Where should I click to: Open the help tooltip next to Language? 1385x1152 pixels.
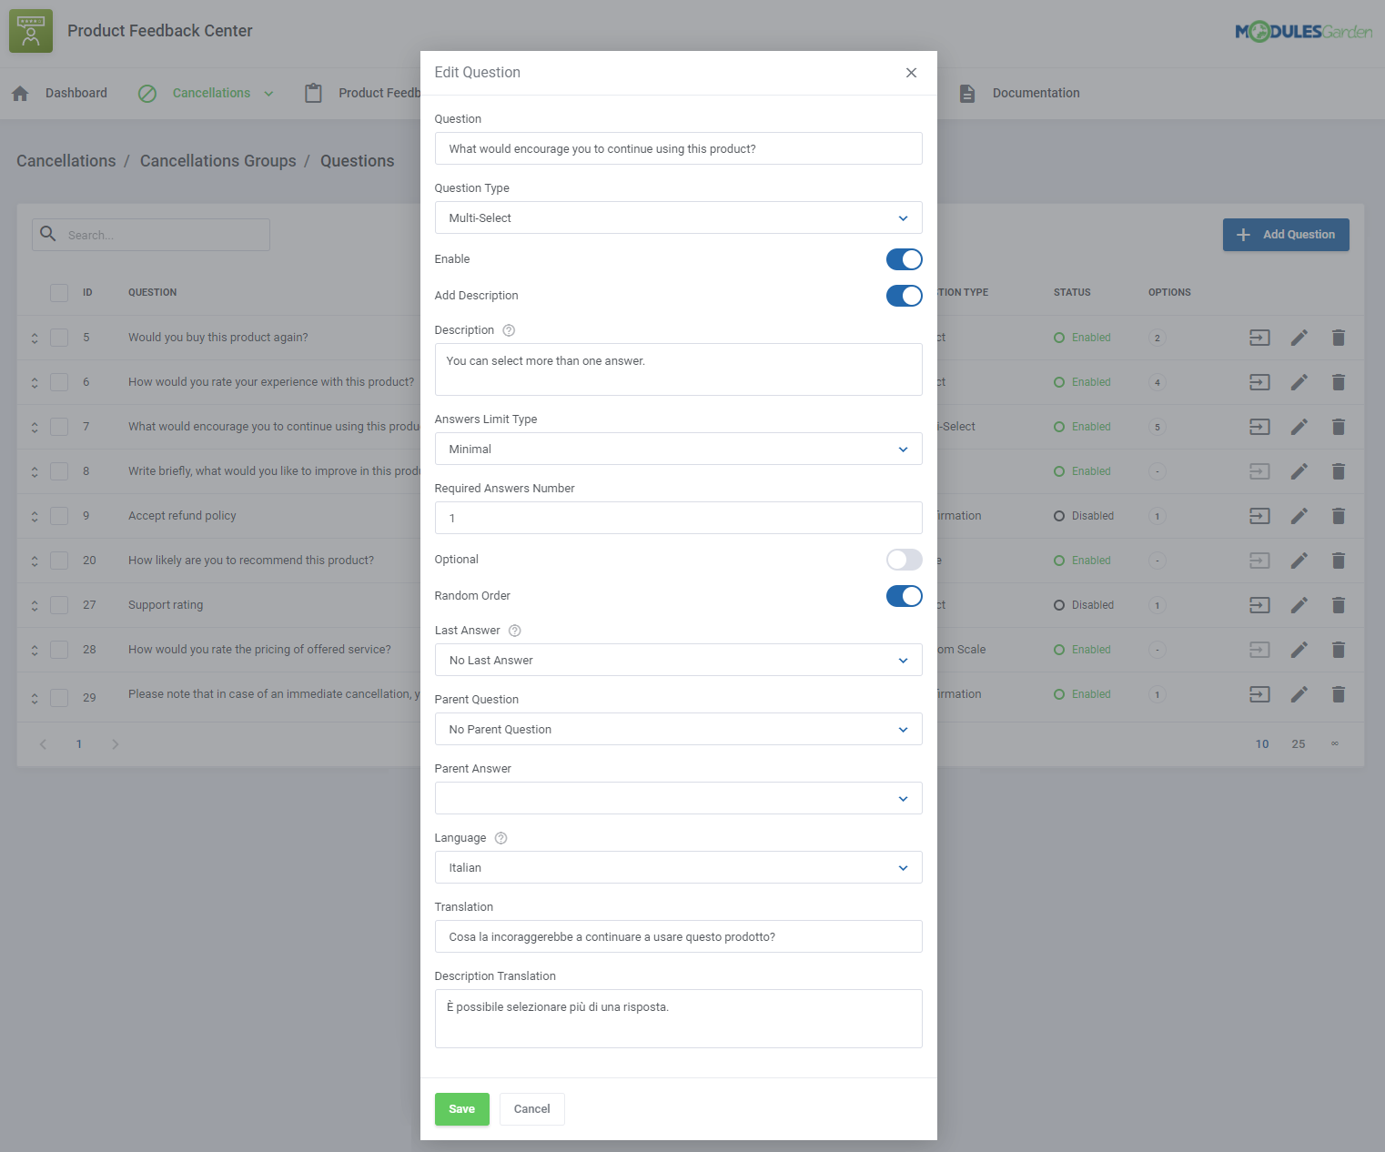click(500, 838)
